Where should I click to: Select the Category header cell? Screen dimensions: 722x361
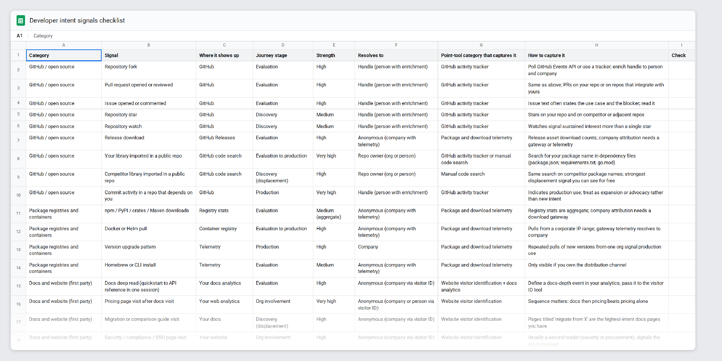(64, 55)
